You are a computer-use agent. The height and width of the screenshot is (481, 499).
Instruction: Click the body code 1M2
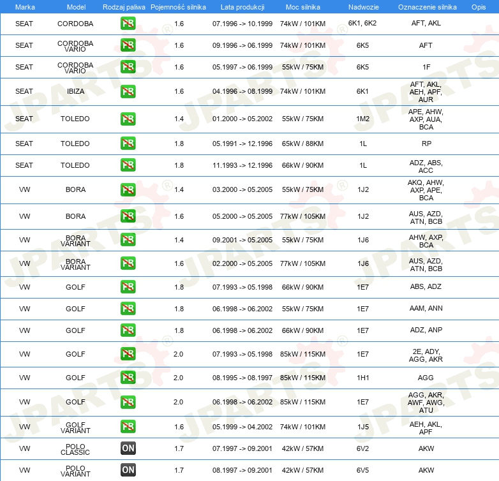click(363, 119)
